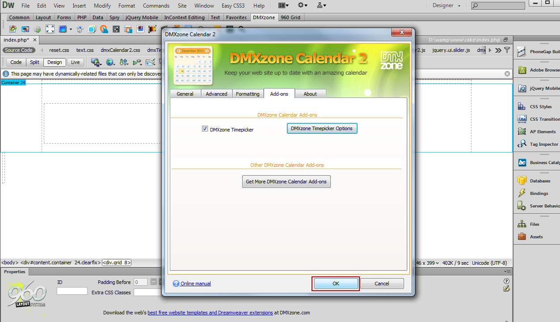This screenshot has height=322, width=560.
Task: Click the ID input field in Properties
Action: click(x=72, y=291)
